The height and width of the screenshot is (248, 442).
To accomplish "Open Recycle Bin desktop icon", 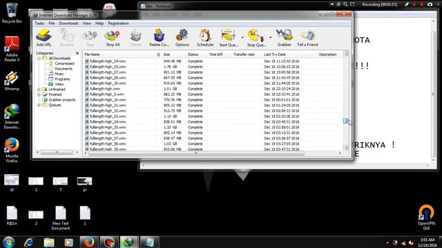I will click(x=12, y=13).
